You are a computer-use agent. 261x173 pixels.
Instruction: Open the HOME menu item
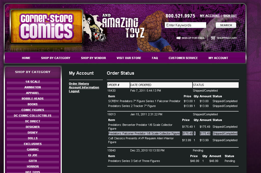pyautogui.click(x=26, y=58)
